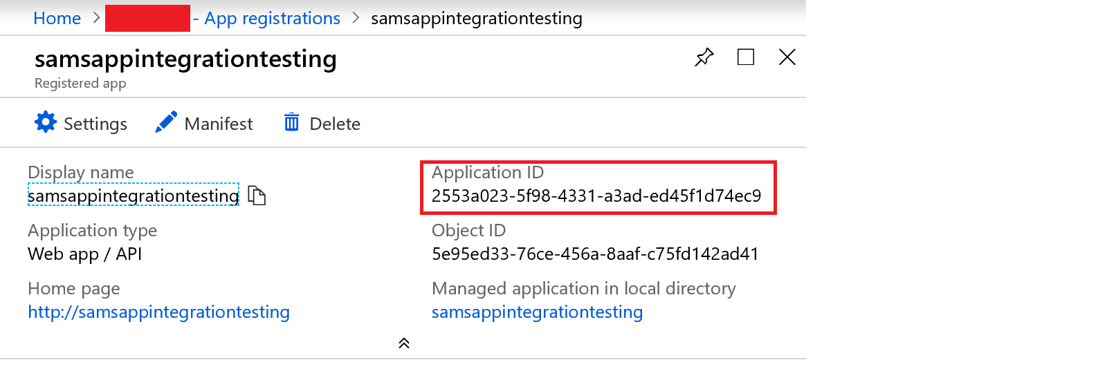Collapse the essentials section with double chevron
This screenshot has height=369, width=1107.
pyautogui.click(x=404, y=343)
